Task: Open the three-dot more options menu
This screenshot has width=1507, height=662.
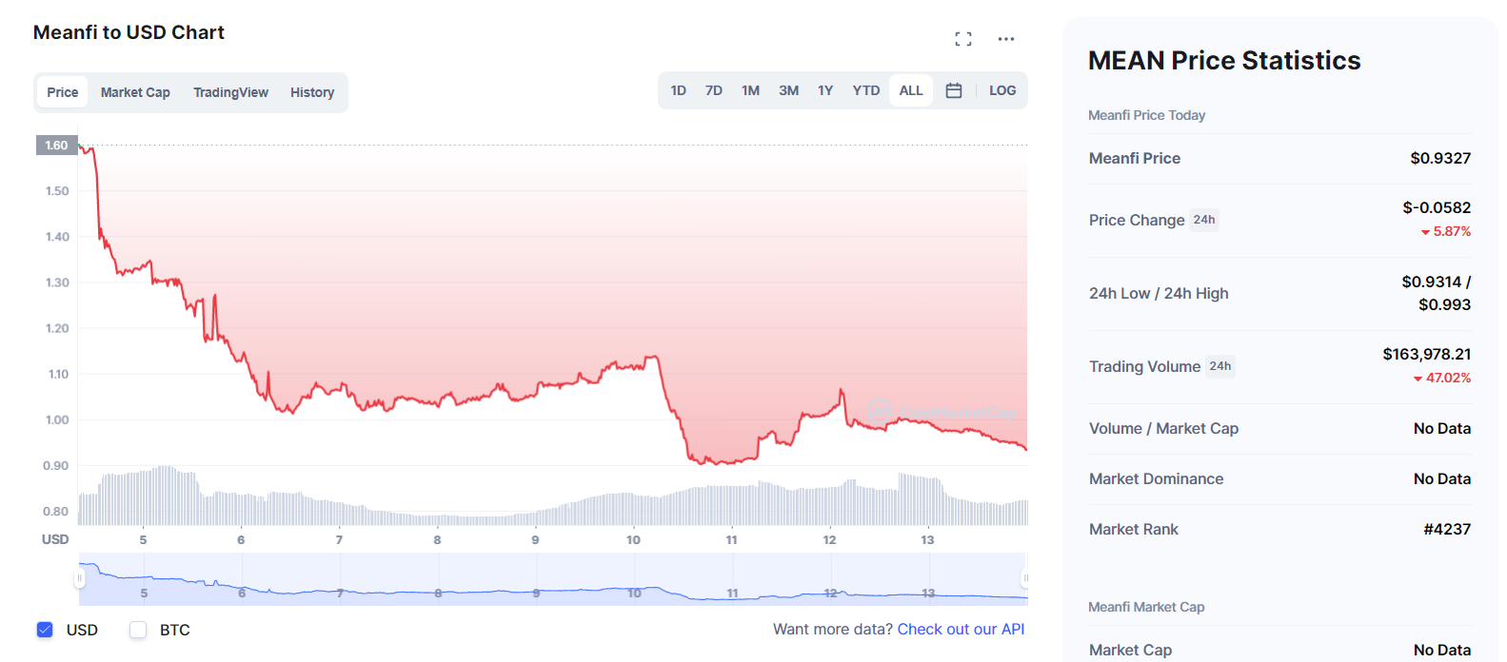Action: point(1006,39)
